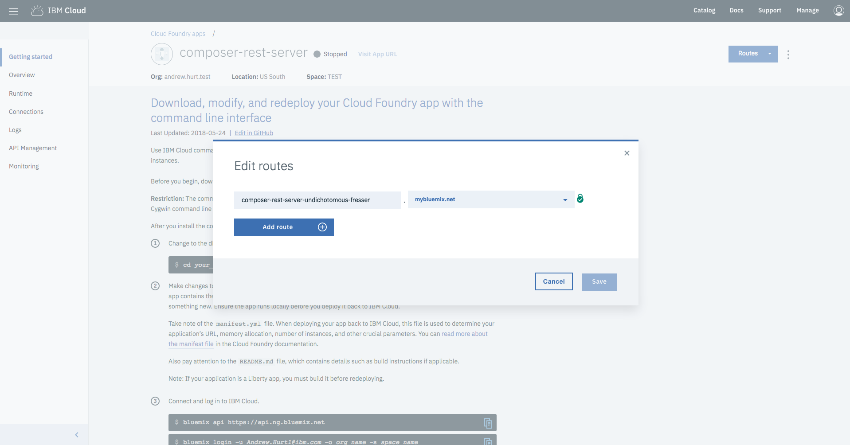Click the Location US South text
850x445 pixels.
(x=259, y=77)
